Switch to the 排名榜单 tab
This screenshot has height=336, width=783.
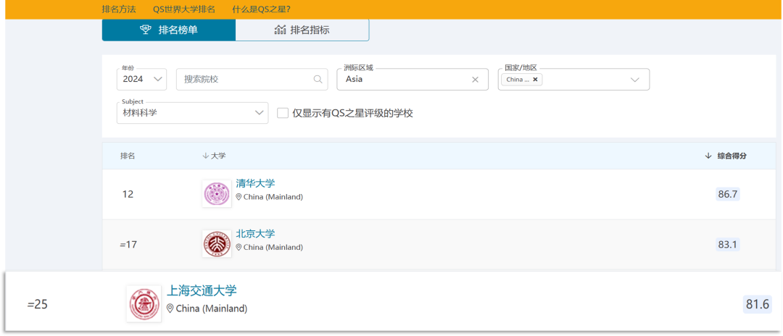169,30
